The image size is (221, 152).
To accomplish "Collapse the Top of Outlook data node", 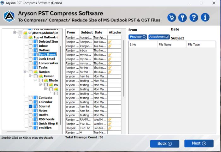I will coord(20,37).
